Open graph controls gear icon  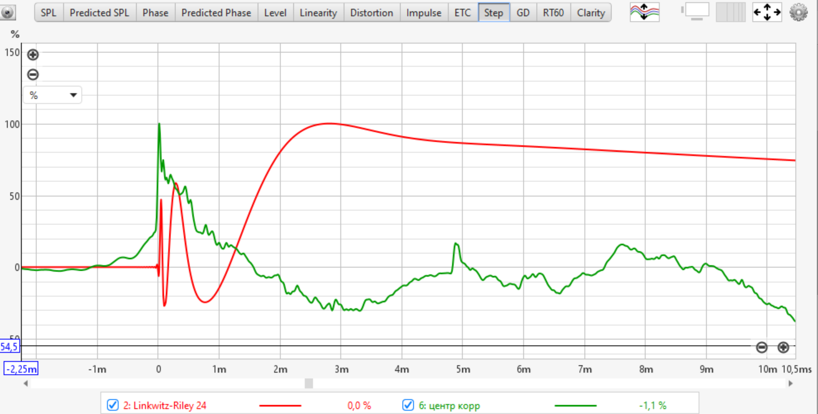(x=798, y=12)
